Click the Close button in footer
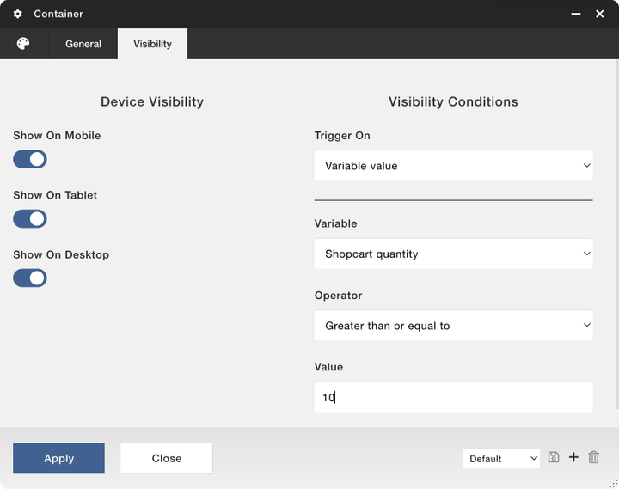 pos(166,458)
